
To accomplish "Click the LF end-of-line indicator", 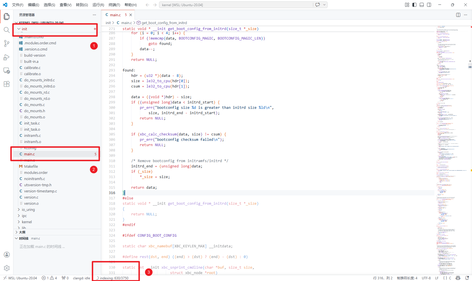I will click(437, 278).
